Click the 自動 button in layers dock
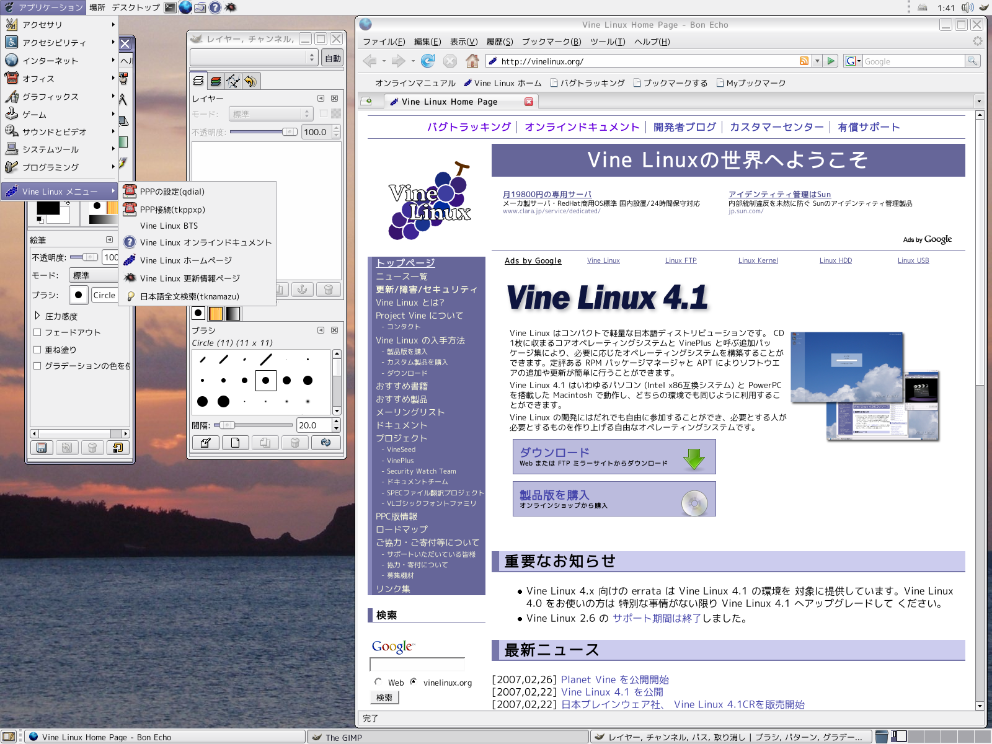Screen dimensions: 992x744 point(333,58)
